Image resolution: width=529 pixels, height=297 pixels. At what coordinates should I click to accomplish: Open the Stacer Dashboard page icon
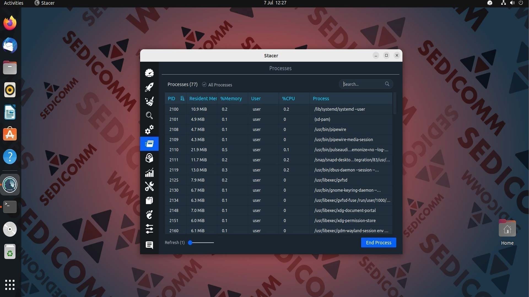click(149, 73)
